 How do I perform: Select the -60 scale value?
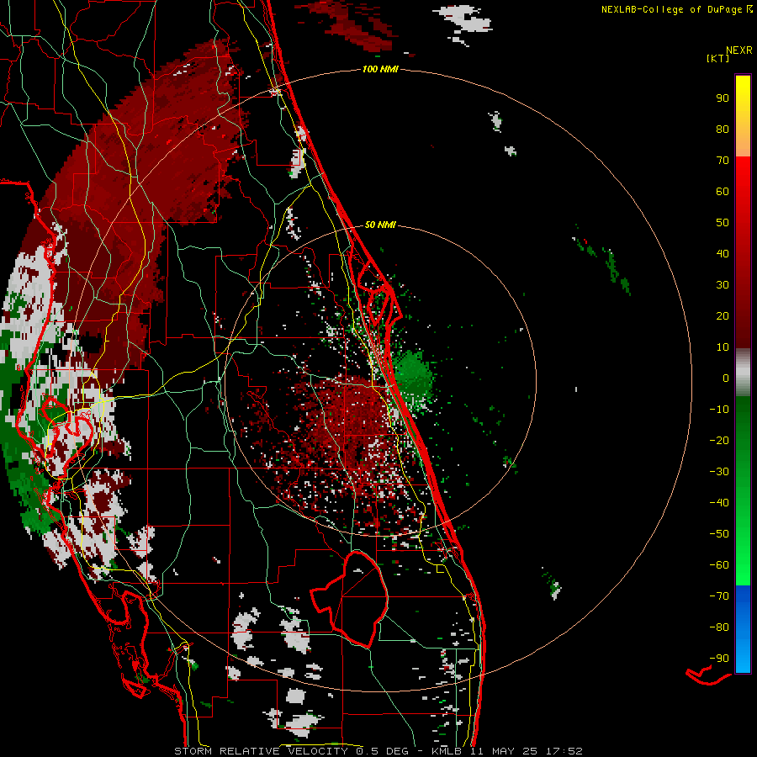719,565
